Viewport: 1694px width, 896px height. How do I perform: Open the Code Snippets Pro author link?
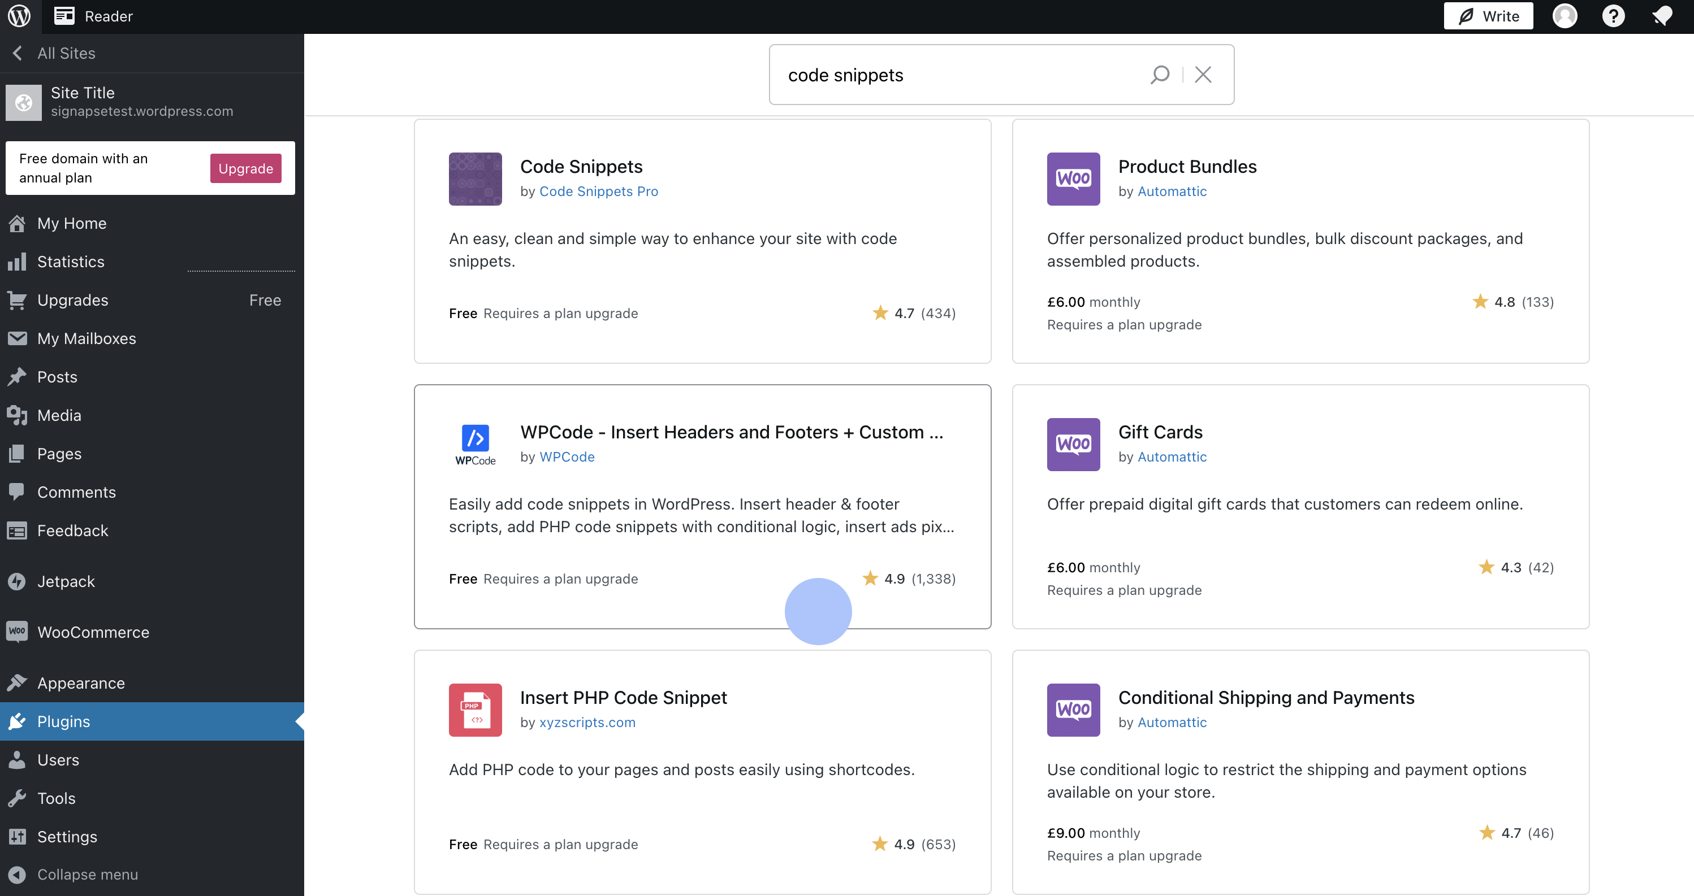pyautogui.click(x=598, y=191)
